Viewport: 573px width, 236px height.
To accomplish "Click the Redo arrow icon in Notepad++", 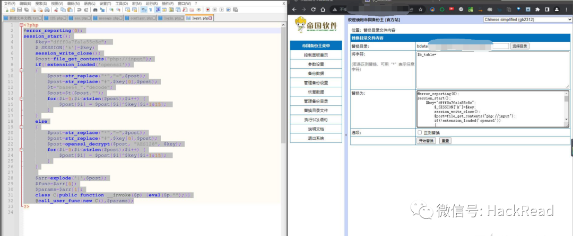I will pos(86,10).
